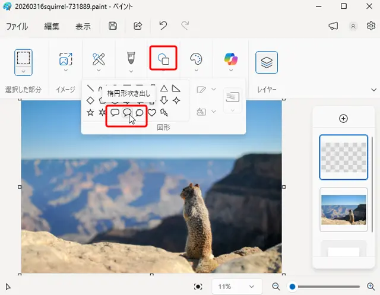Select the lightning bolt shape

coord(164,113)
